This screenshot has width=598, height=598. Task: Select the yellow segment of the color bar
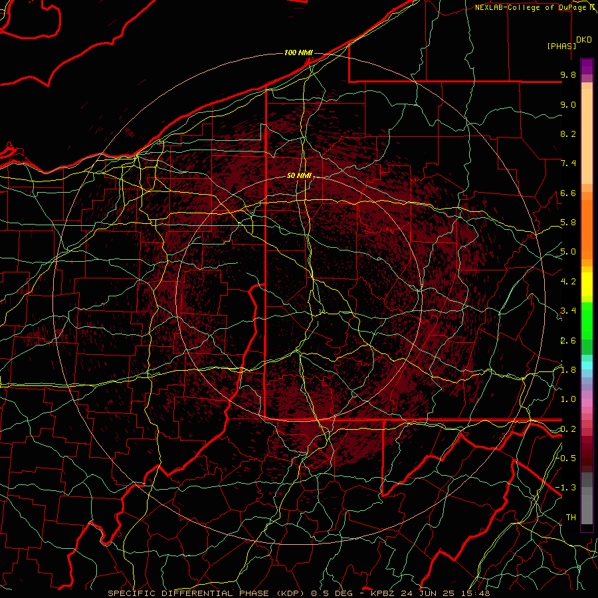pos(587,284)
